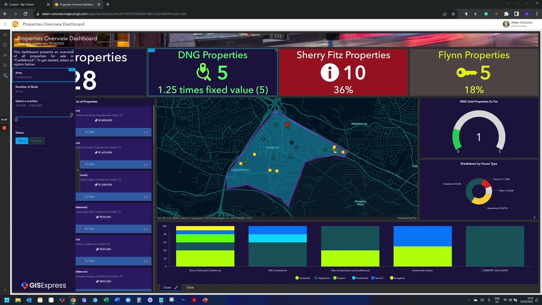Click the DNG Sold Properties gauge
This screenshot has height=305, width=542.
(x=478, y=131)
